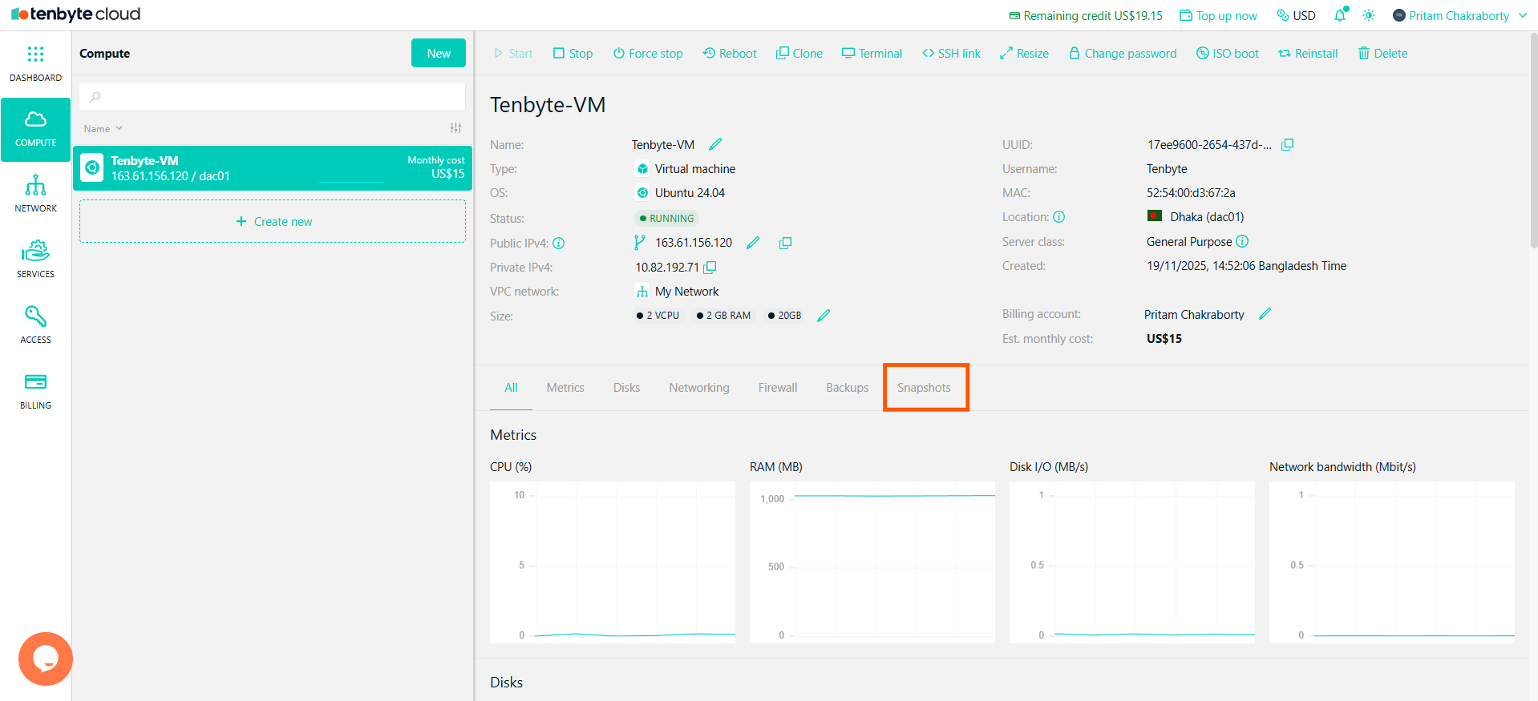The height and width of the screenshot is (701, 1538).
Task: Reboot the Tenbyte-VM
Action: tap(730, 54)
